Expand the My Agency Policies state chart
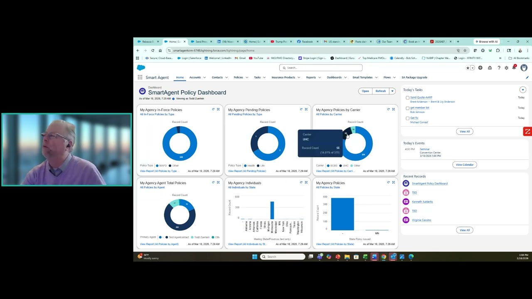 pos(394,182)
